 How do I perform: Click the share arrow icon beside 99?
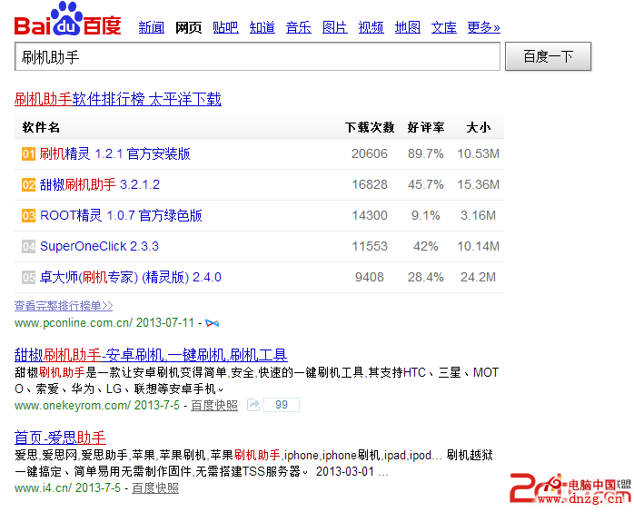tap(253, 405)
